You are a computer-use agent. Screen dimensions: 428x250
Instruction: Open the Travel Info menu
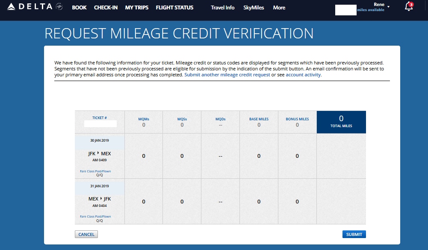coord(222,8)
